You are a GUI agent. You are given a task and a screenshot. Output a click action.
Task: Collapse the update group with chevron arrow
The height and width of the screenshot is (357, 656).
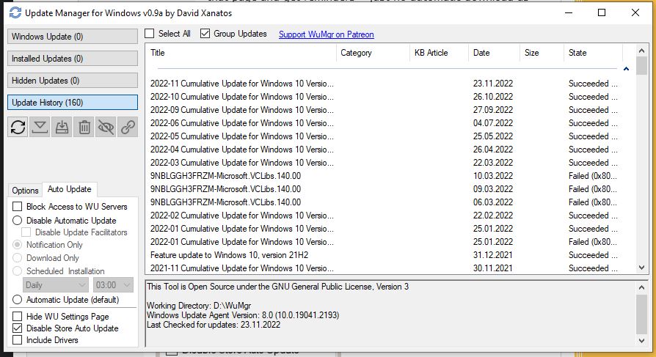[x=626, y=69]
